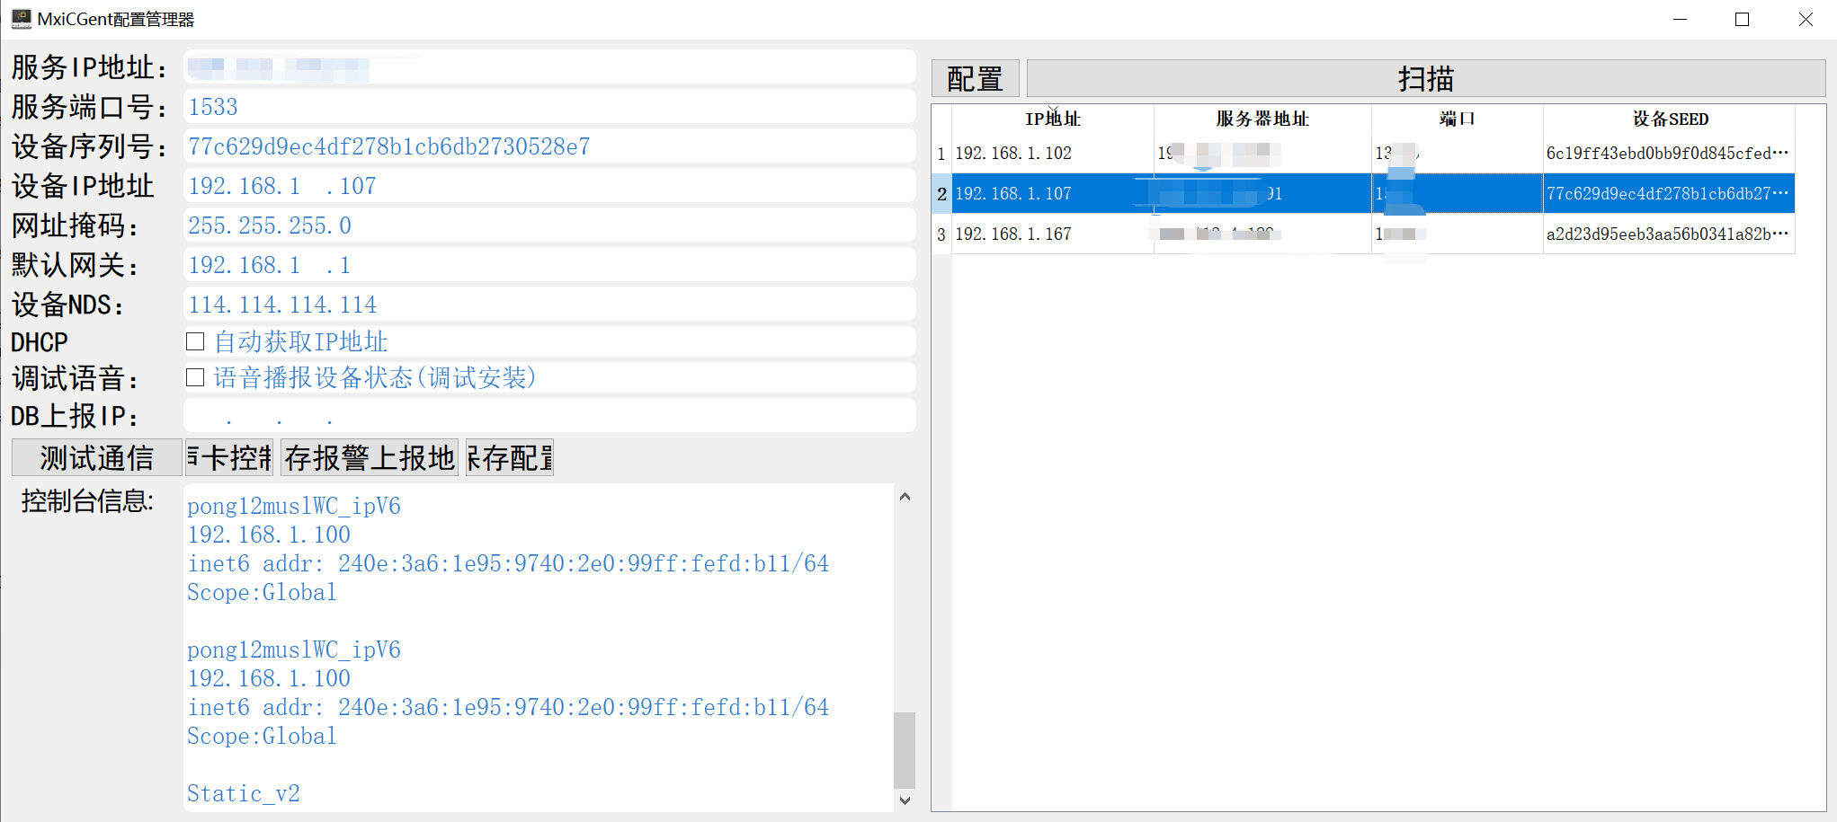Click the 设备SEED column header
Viewport: 1837px width, 822px height.
click(x=1670, y=119)
